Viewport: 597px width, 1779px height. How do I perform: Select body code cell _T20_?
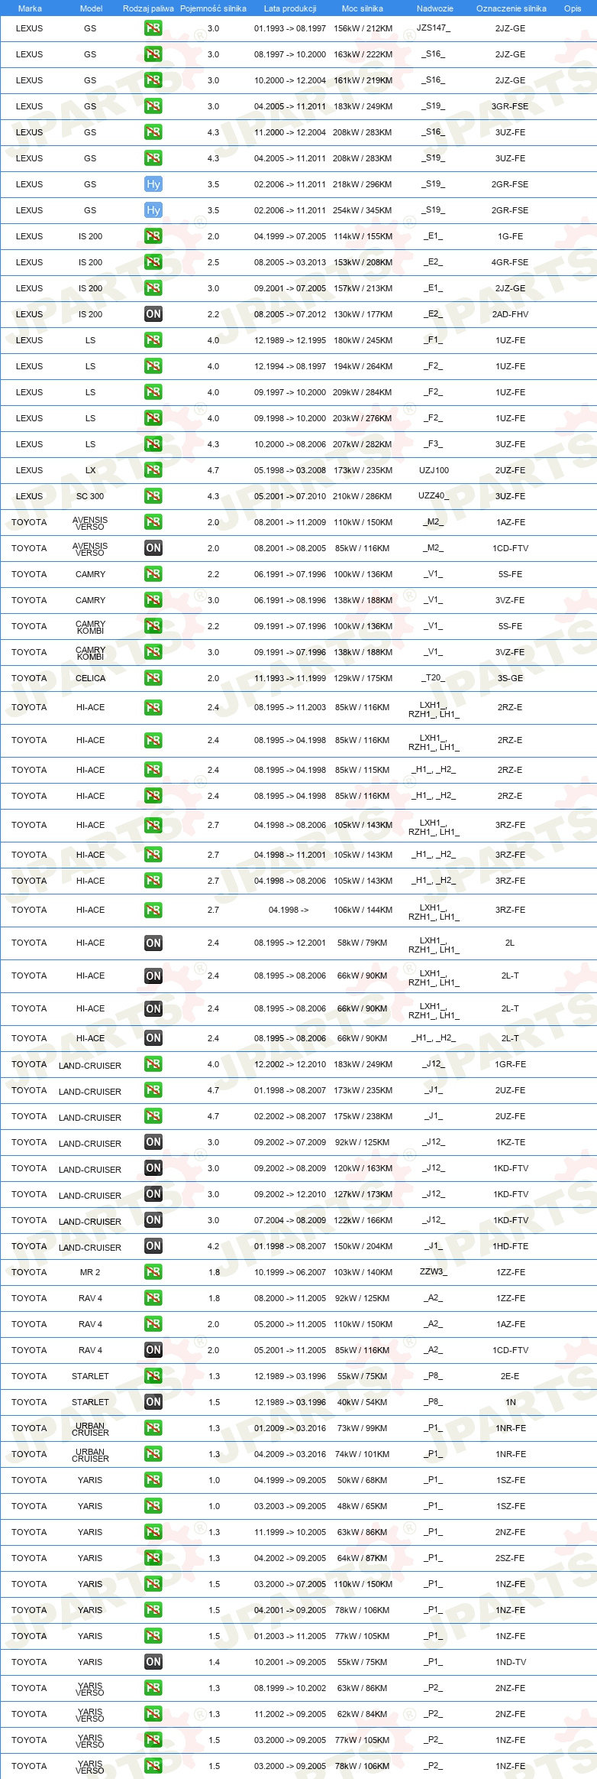(x=434, y=677)
